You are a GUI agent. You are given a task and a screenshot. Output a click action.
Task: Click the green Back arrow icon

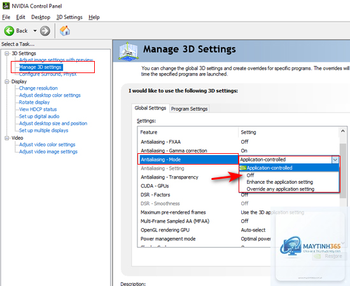[9, 31]
